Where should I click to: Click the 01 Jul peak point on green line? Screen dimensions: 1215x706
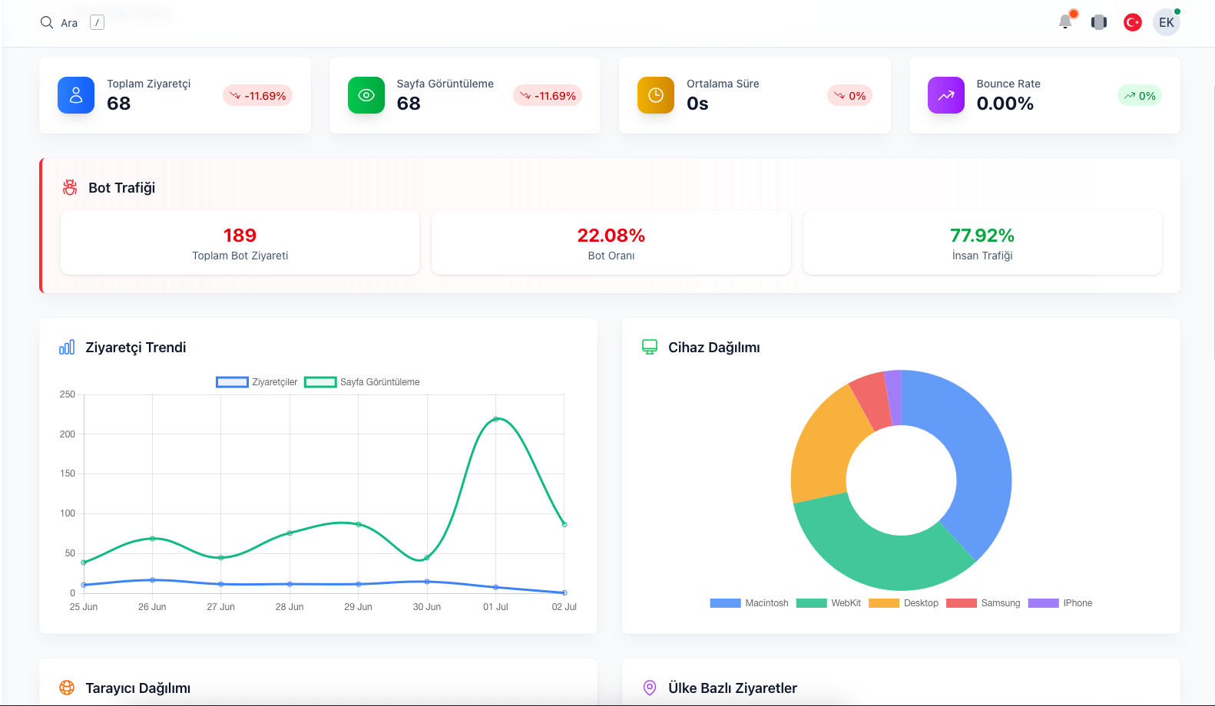(495, 419)
